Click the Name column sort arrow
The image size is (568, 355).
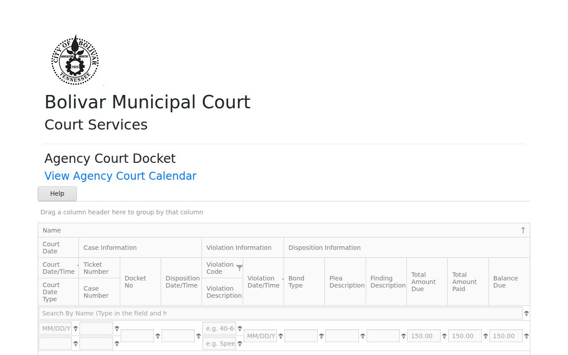[523, 230]
